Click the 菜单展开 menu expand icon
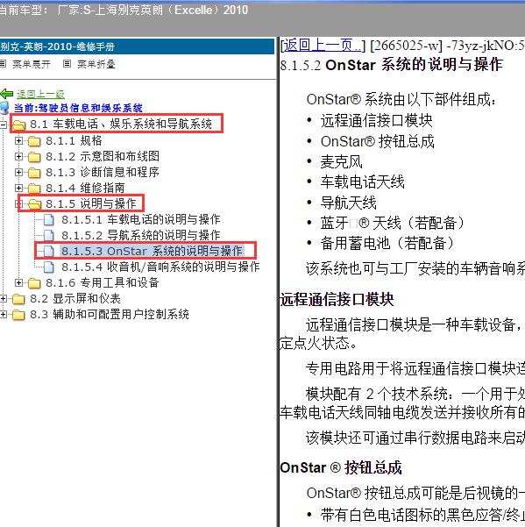Image resolution: width=525 pixels, height=527 pixels. [x=3, y=64]
